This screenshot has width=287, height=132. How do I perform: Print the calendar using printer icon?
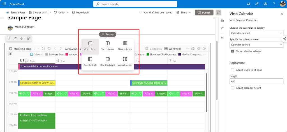[x=193, y=49]
